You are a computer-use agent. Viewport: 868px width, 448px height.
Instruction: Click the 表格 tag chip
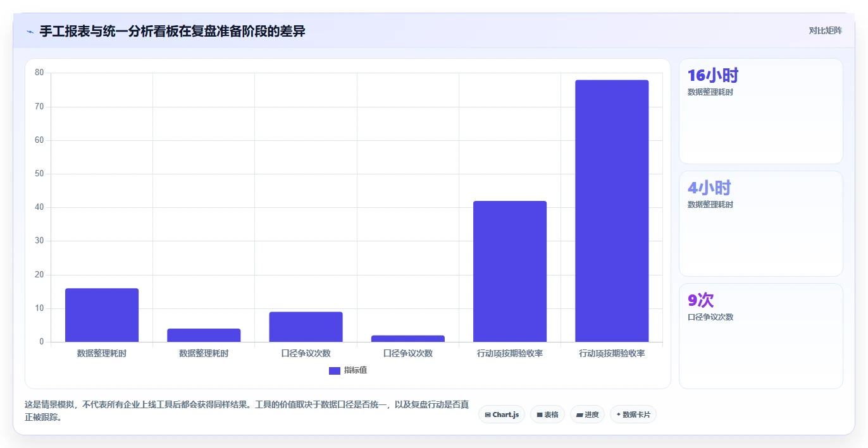(547, 415)
